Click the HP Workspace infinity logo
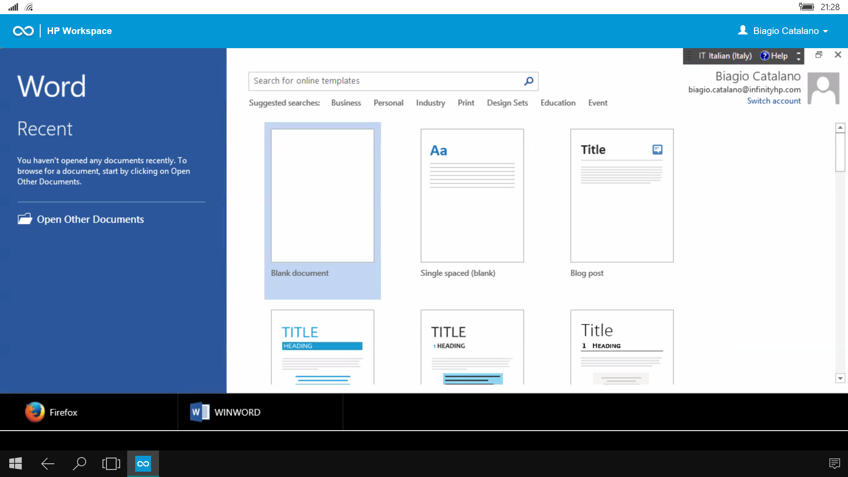Screen dimensions: 848x477 (23, 31)
